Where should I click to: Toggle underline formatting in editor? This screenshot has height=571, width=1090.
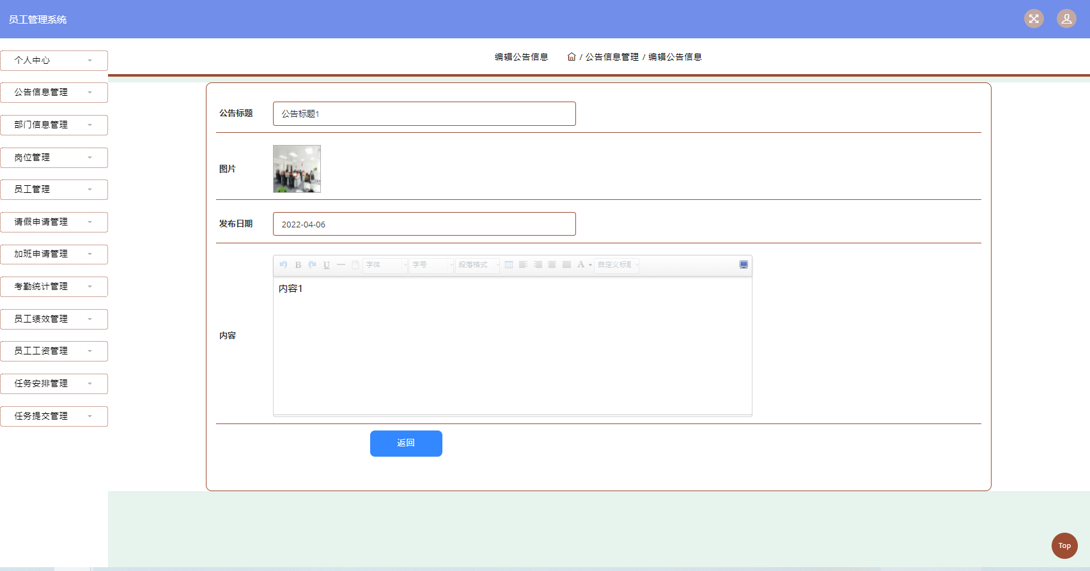coord(327,264)
